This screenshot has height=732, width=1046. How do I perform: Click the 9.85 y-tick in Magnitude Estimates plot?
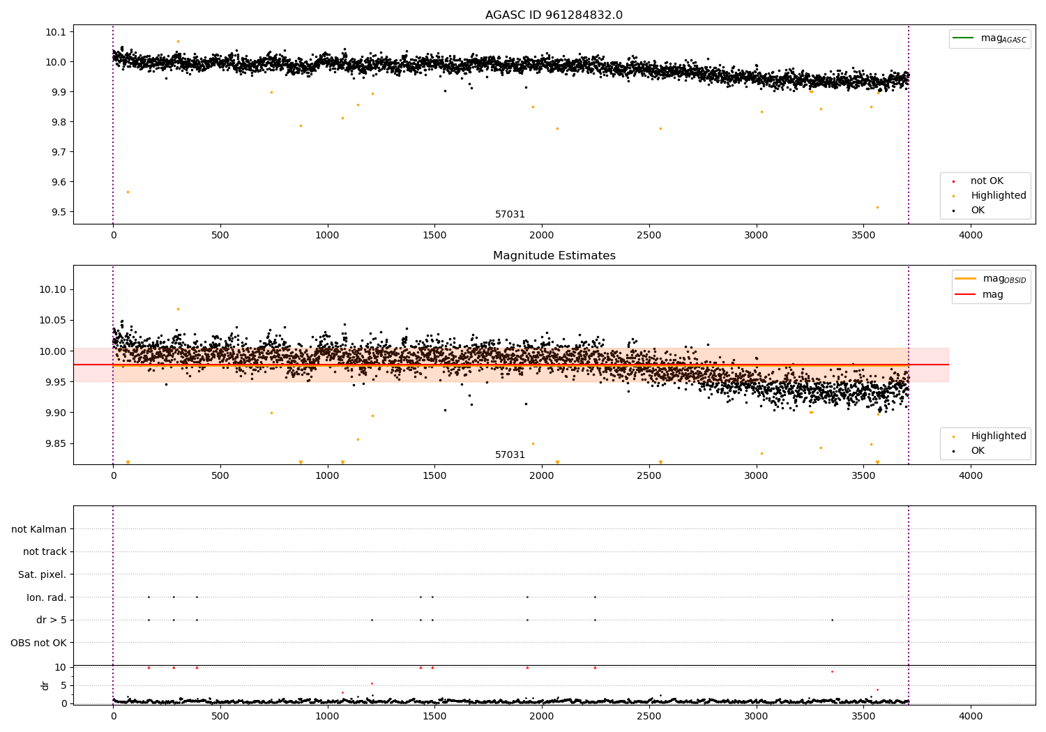click(56, 444)
